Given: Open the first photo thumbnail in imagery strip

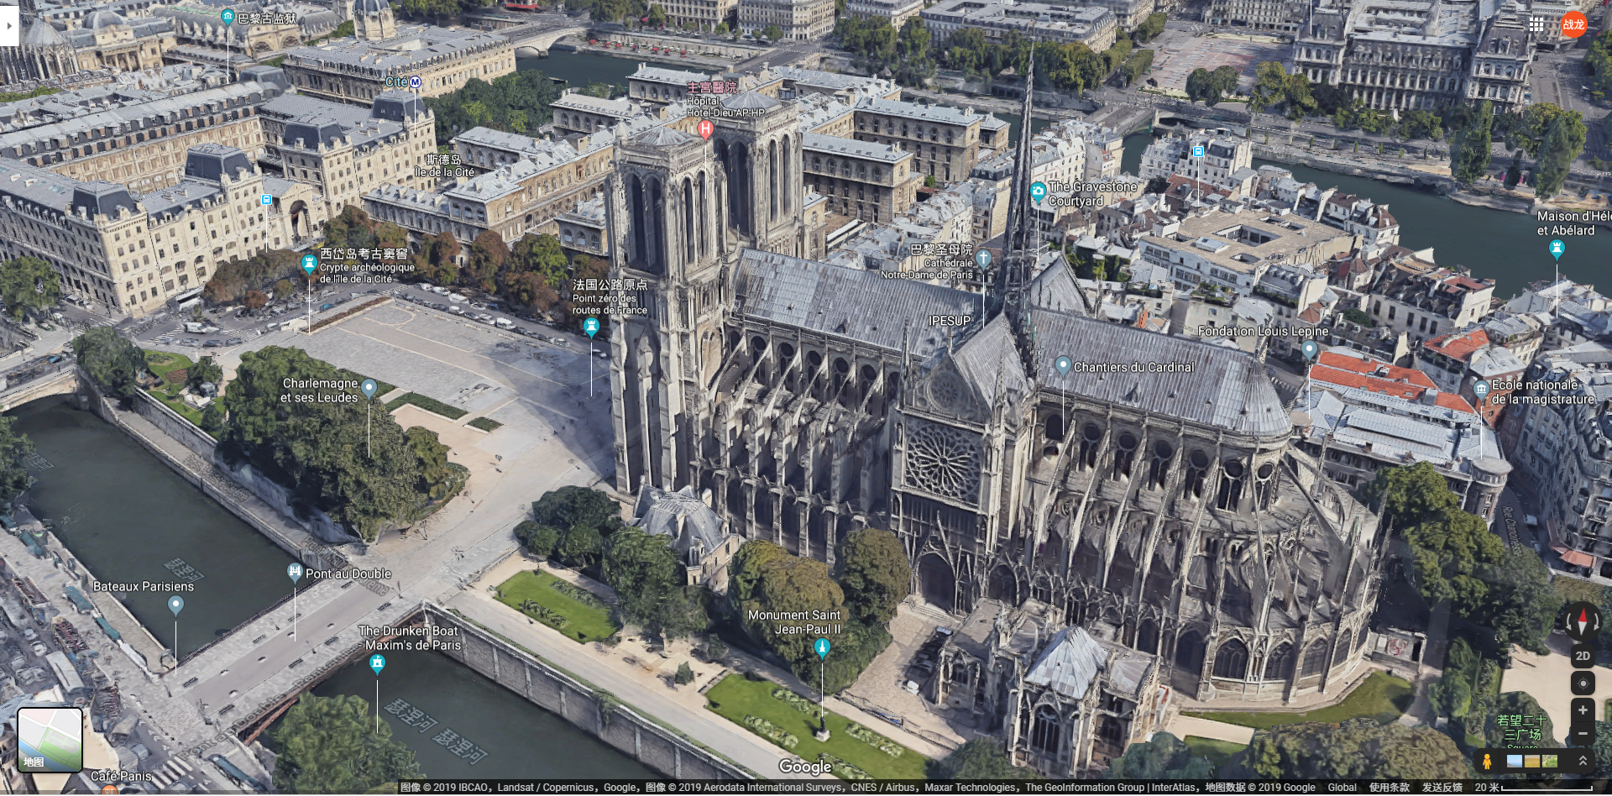Looking at the screenshot, I should click(x=1515, y=762).
